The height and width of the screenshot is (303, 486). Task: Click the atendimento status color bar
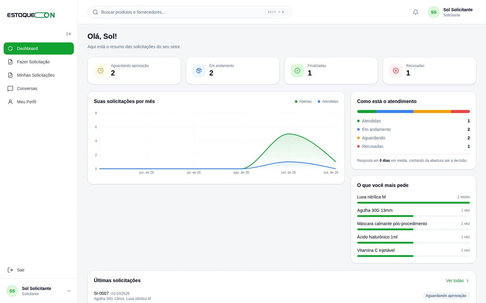413,112
